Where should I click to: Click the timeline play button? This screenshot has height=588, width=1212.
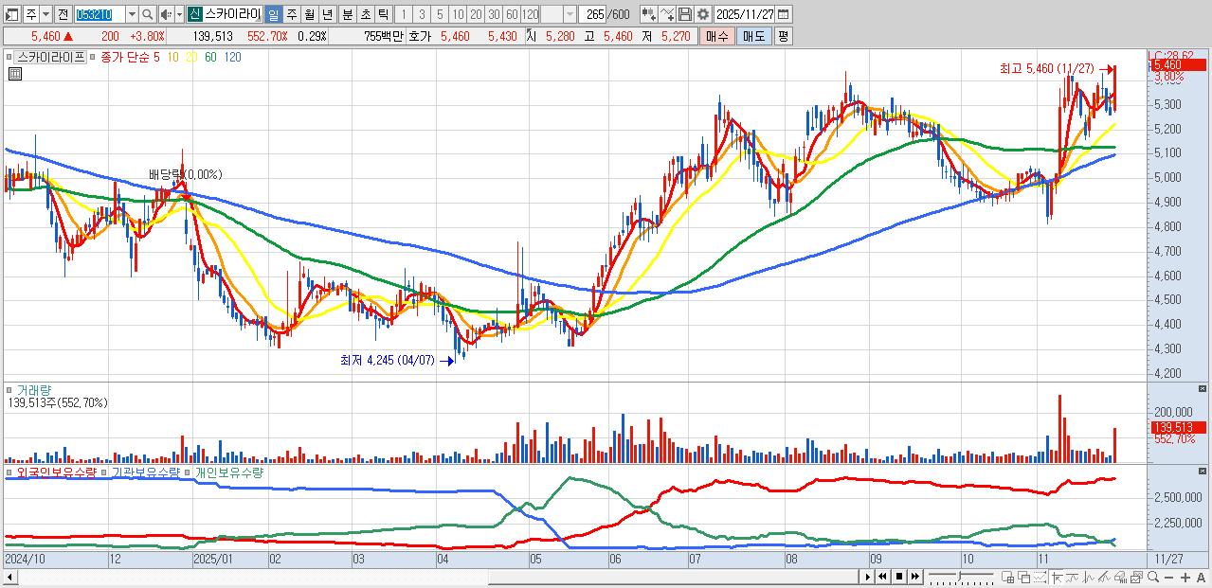point(867,577)
